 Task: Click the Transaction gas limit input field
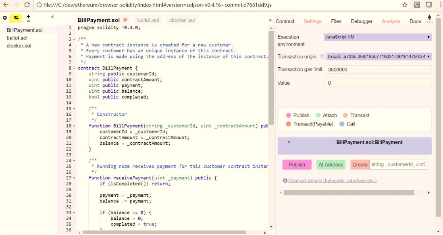[x=377, y=70]
